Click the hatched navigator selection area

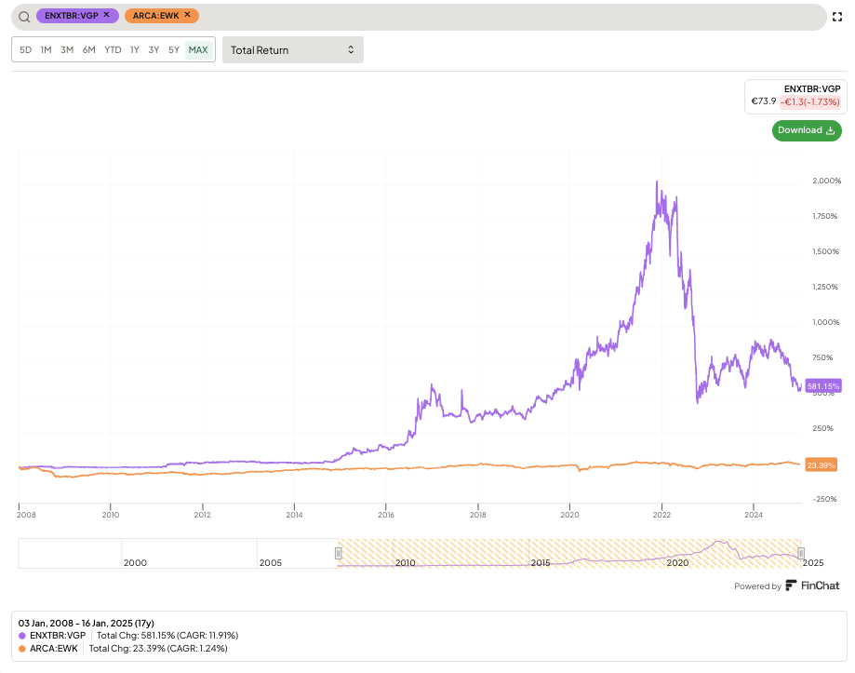(569, 554)
